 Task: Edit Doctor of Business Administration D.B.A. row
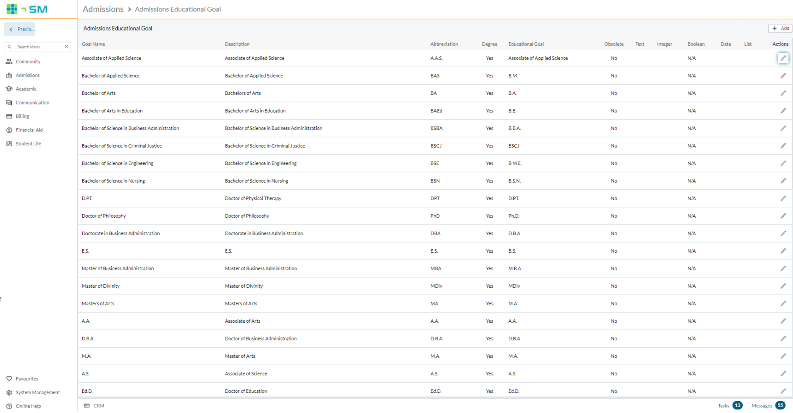click(783, 338)
